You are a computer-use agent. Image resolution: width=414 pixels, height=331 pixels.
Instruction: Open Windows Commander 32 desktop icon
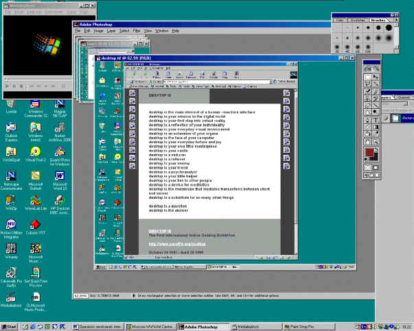tap(35, 108)
